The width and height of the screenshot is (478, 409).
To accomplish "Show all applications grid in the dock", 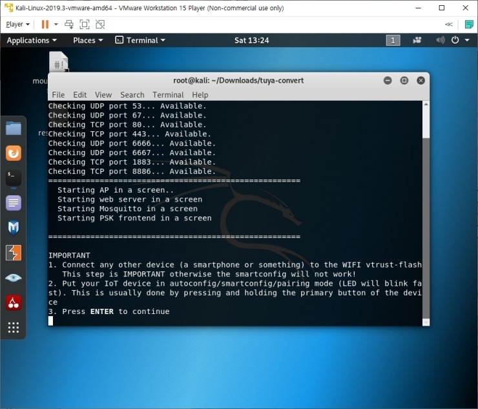I will 14,328.
